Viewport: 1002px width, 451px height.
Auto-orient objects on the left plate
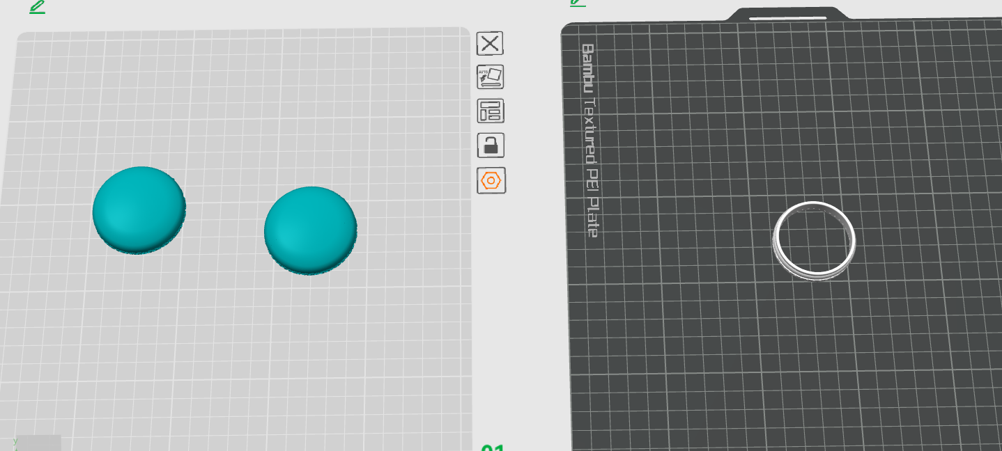490,77
